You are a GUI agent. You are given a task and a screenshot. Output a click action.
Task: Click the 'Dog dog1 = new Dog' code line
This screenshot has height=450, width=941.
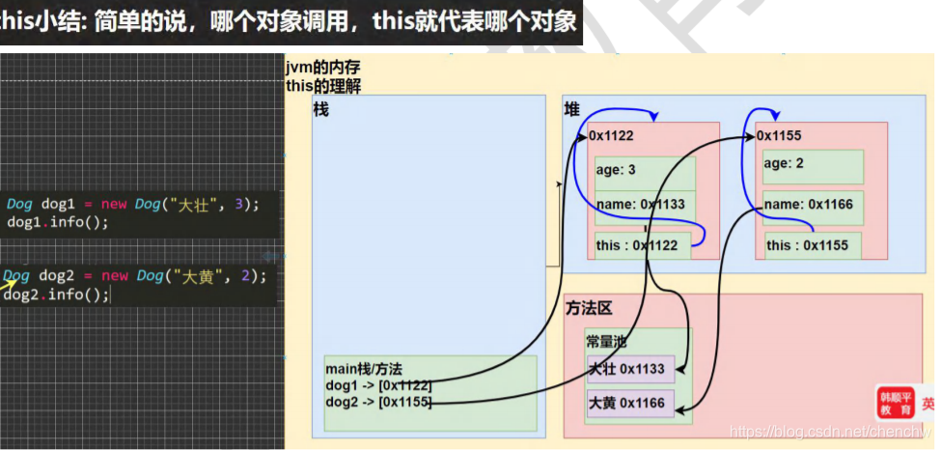coord(133,205)
